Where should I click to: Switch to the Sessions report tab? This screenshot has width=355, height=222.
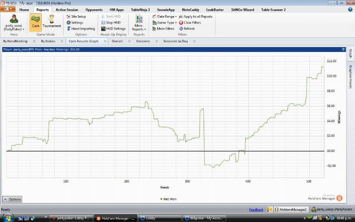tap(143, 41)
